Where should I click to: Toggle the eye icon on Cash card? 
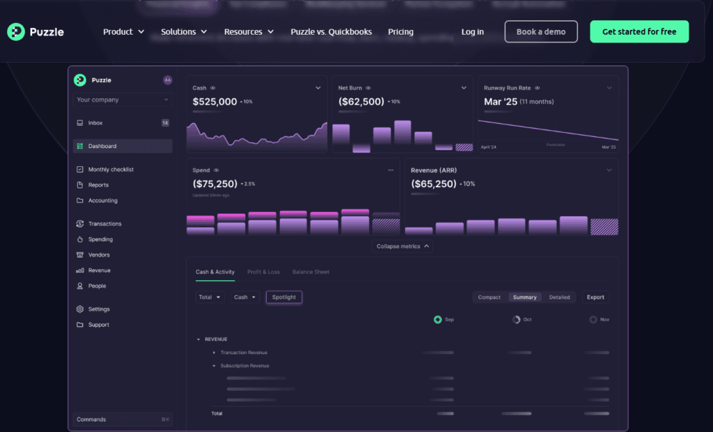click(213, 88)
